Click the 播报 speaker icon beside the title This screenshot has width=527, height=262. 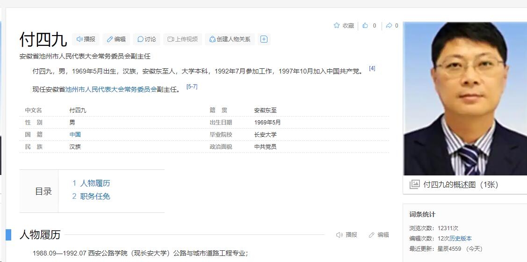[x=86, y=39]
